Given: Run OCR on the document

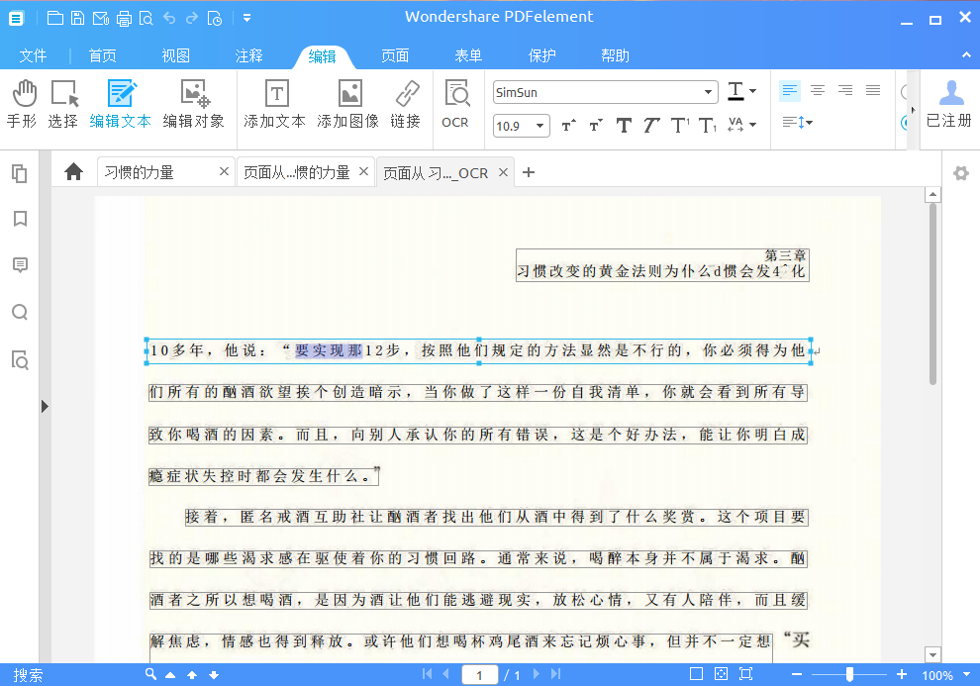Looking at the screenshot, I should (456, 104).
